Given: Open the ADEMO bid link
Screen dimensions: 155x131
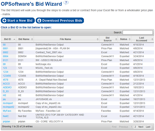Looking at the screenshot, I should [x=7, y=88].
